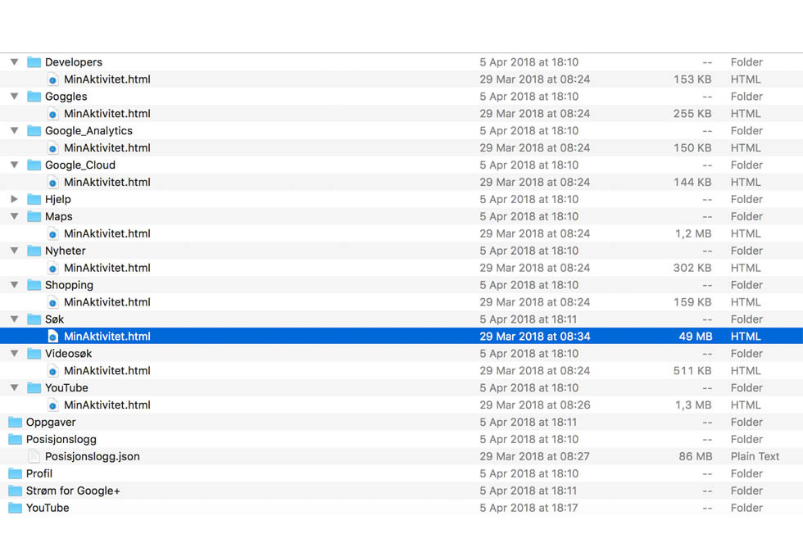
Task: Collapse the Google_Cloud folder triangle
Action: point(15,165)
